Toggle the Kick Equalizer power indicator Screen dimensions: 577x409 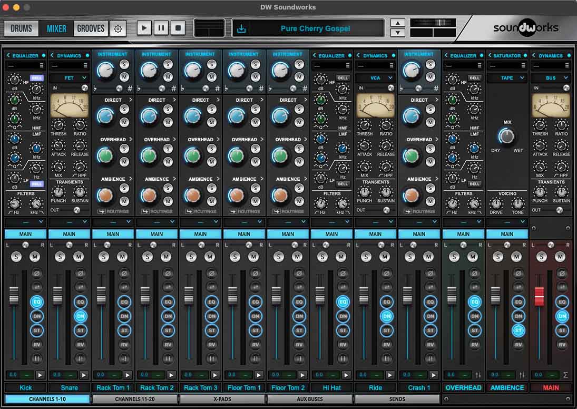coord(43,55)
